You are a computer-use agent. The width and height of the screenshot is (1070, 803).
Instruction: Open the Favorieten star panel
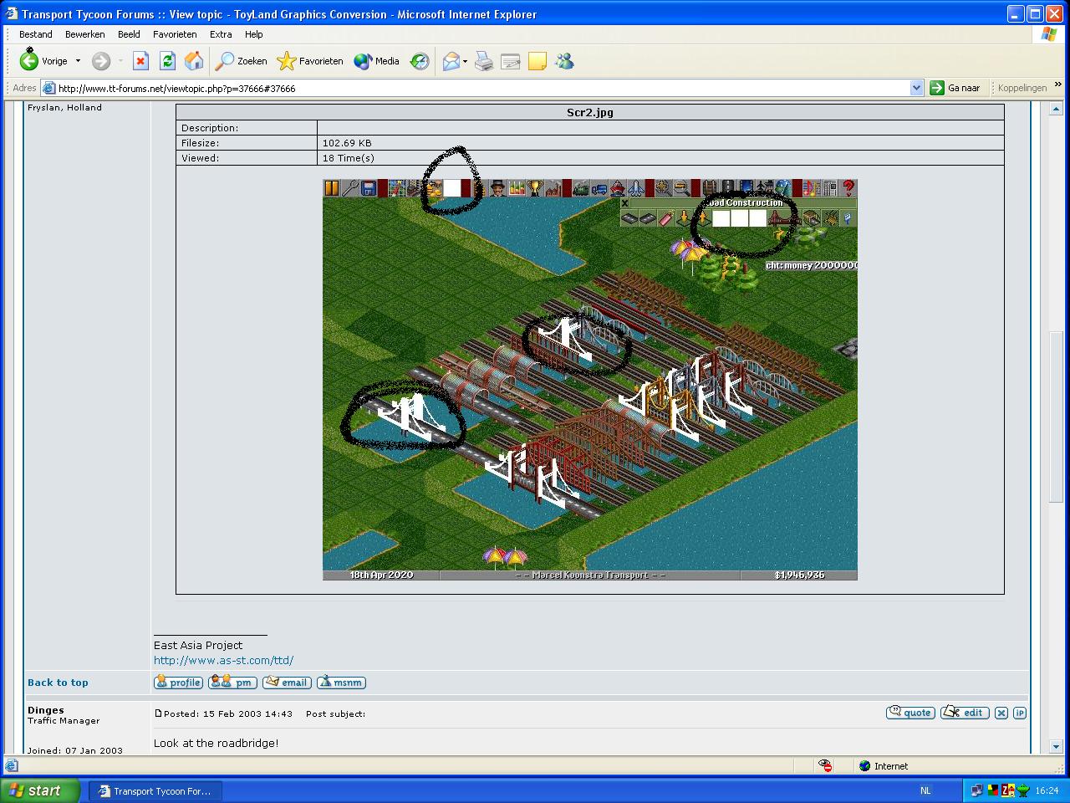pos(310,61)
